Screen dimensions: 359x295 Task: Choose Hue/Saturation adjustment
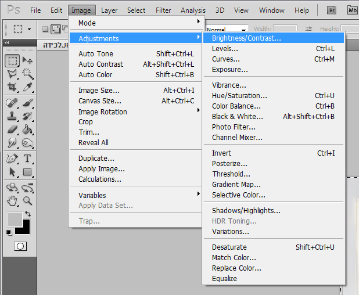click(x=274, y=95)
